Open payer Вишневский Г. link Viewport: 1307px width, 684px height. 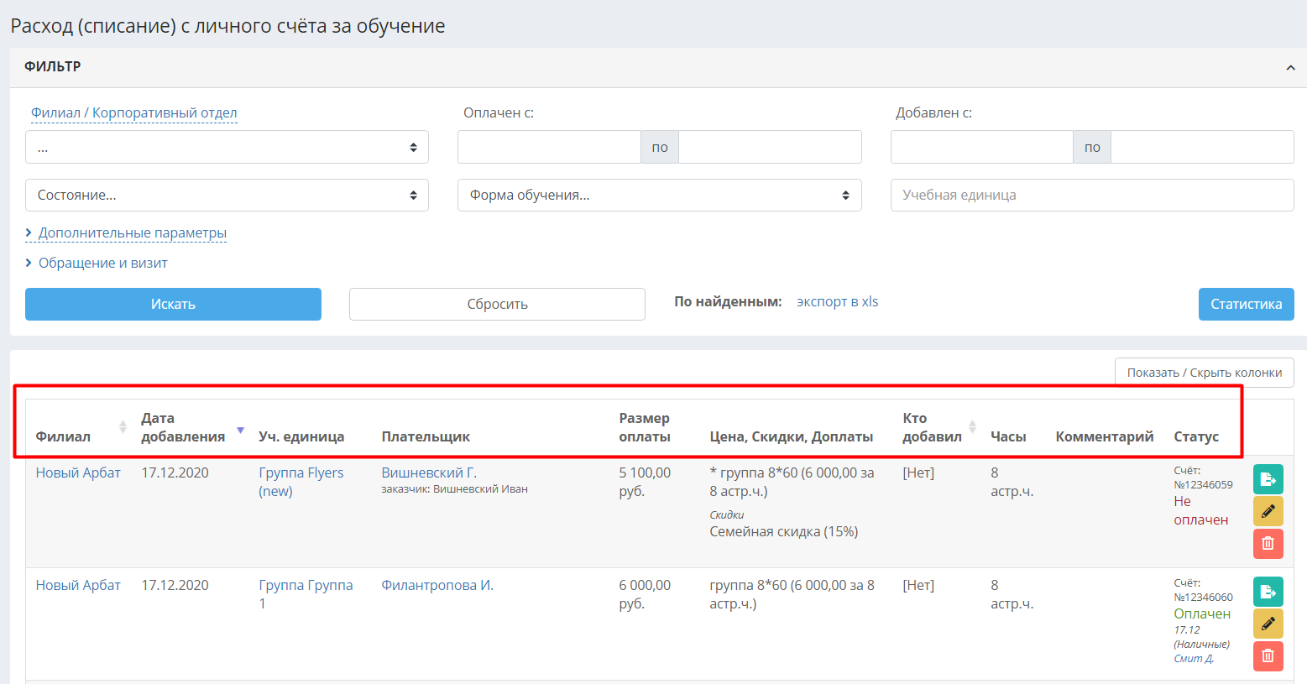[429, 473]
